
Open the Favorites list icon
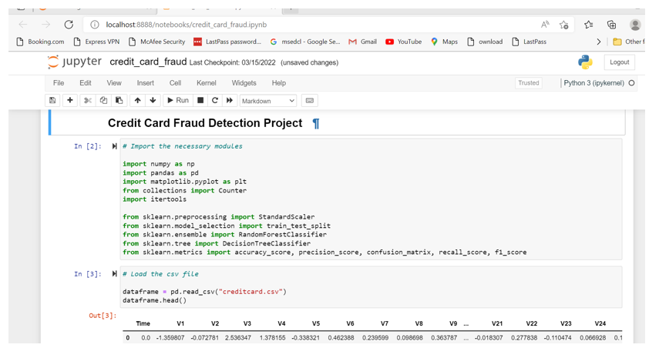(x=588, y=25)
